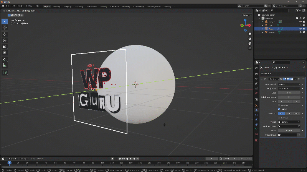The image size is (307, 172).
Task: Click the zoom view magnifier icon
Action: point(250,34)
